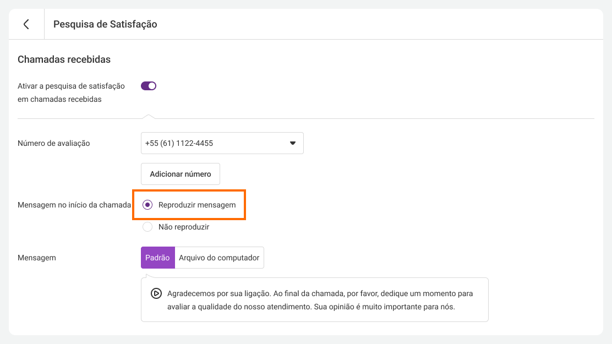Click the Chamadas recebidas section heading
The image size is (612, 344).
(x=64, y=59)
